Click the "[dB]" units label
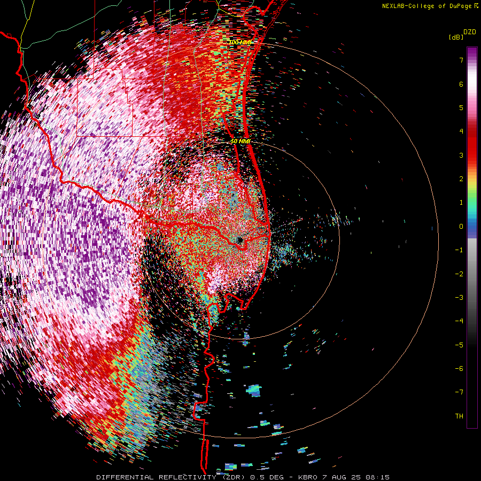 (x=456, y=37)
